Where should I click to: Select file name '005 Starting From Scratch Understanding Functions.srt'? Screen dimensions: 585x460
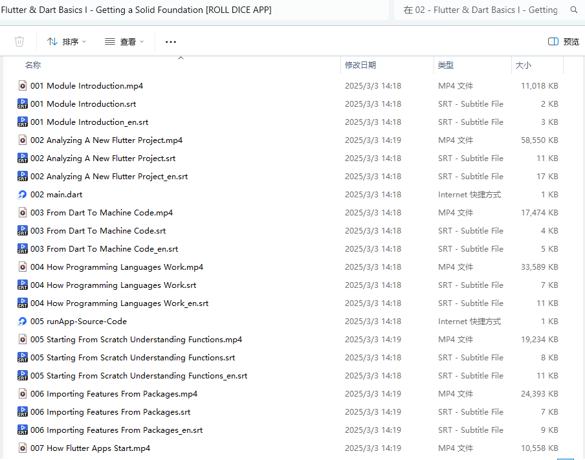[133, 357]
